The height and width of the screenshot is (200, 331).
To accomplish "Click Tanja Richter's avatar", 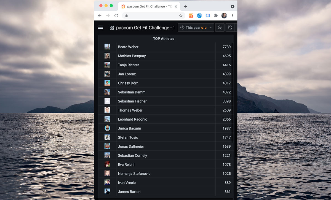I will coord(107,65).
